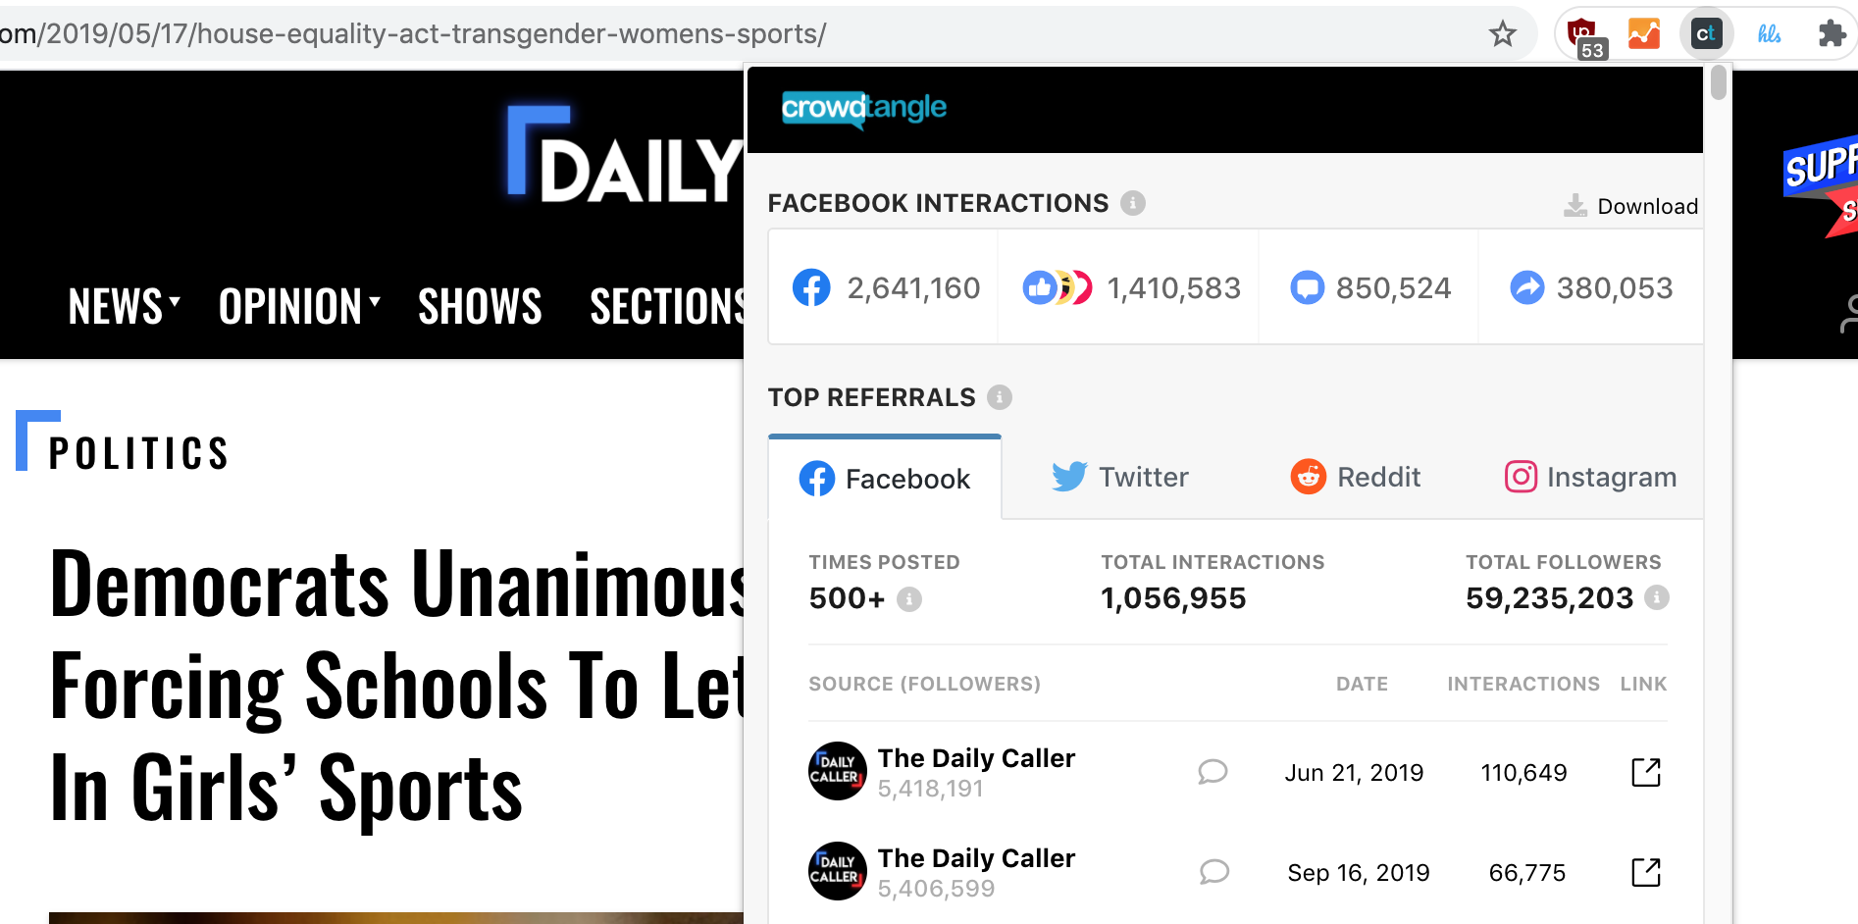
Task: Open The Daily Caller source link
Action: point(976,757)
